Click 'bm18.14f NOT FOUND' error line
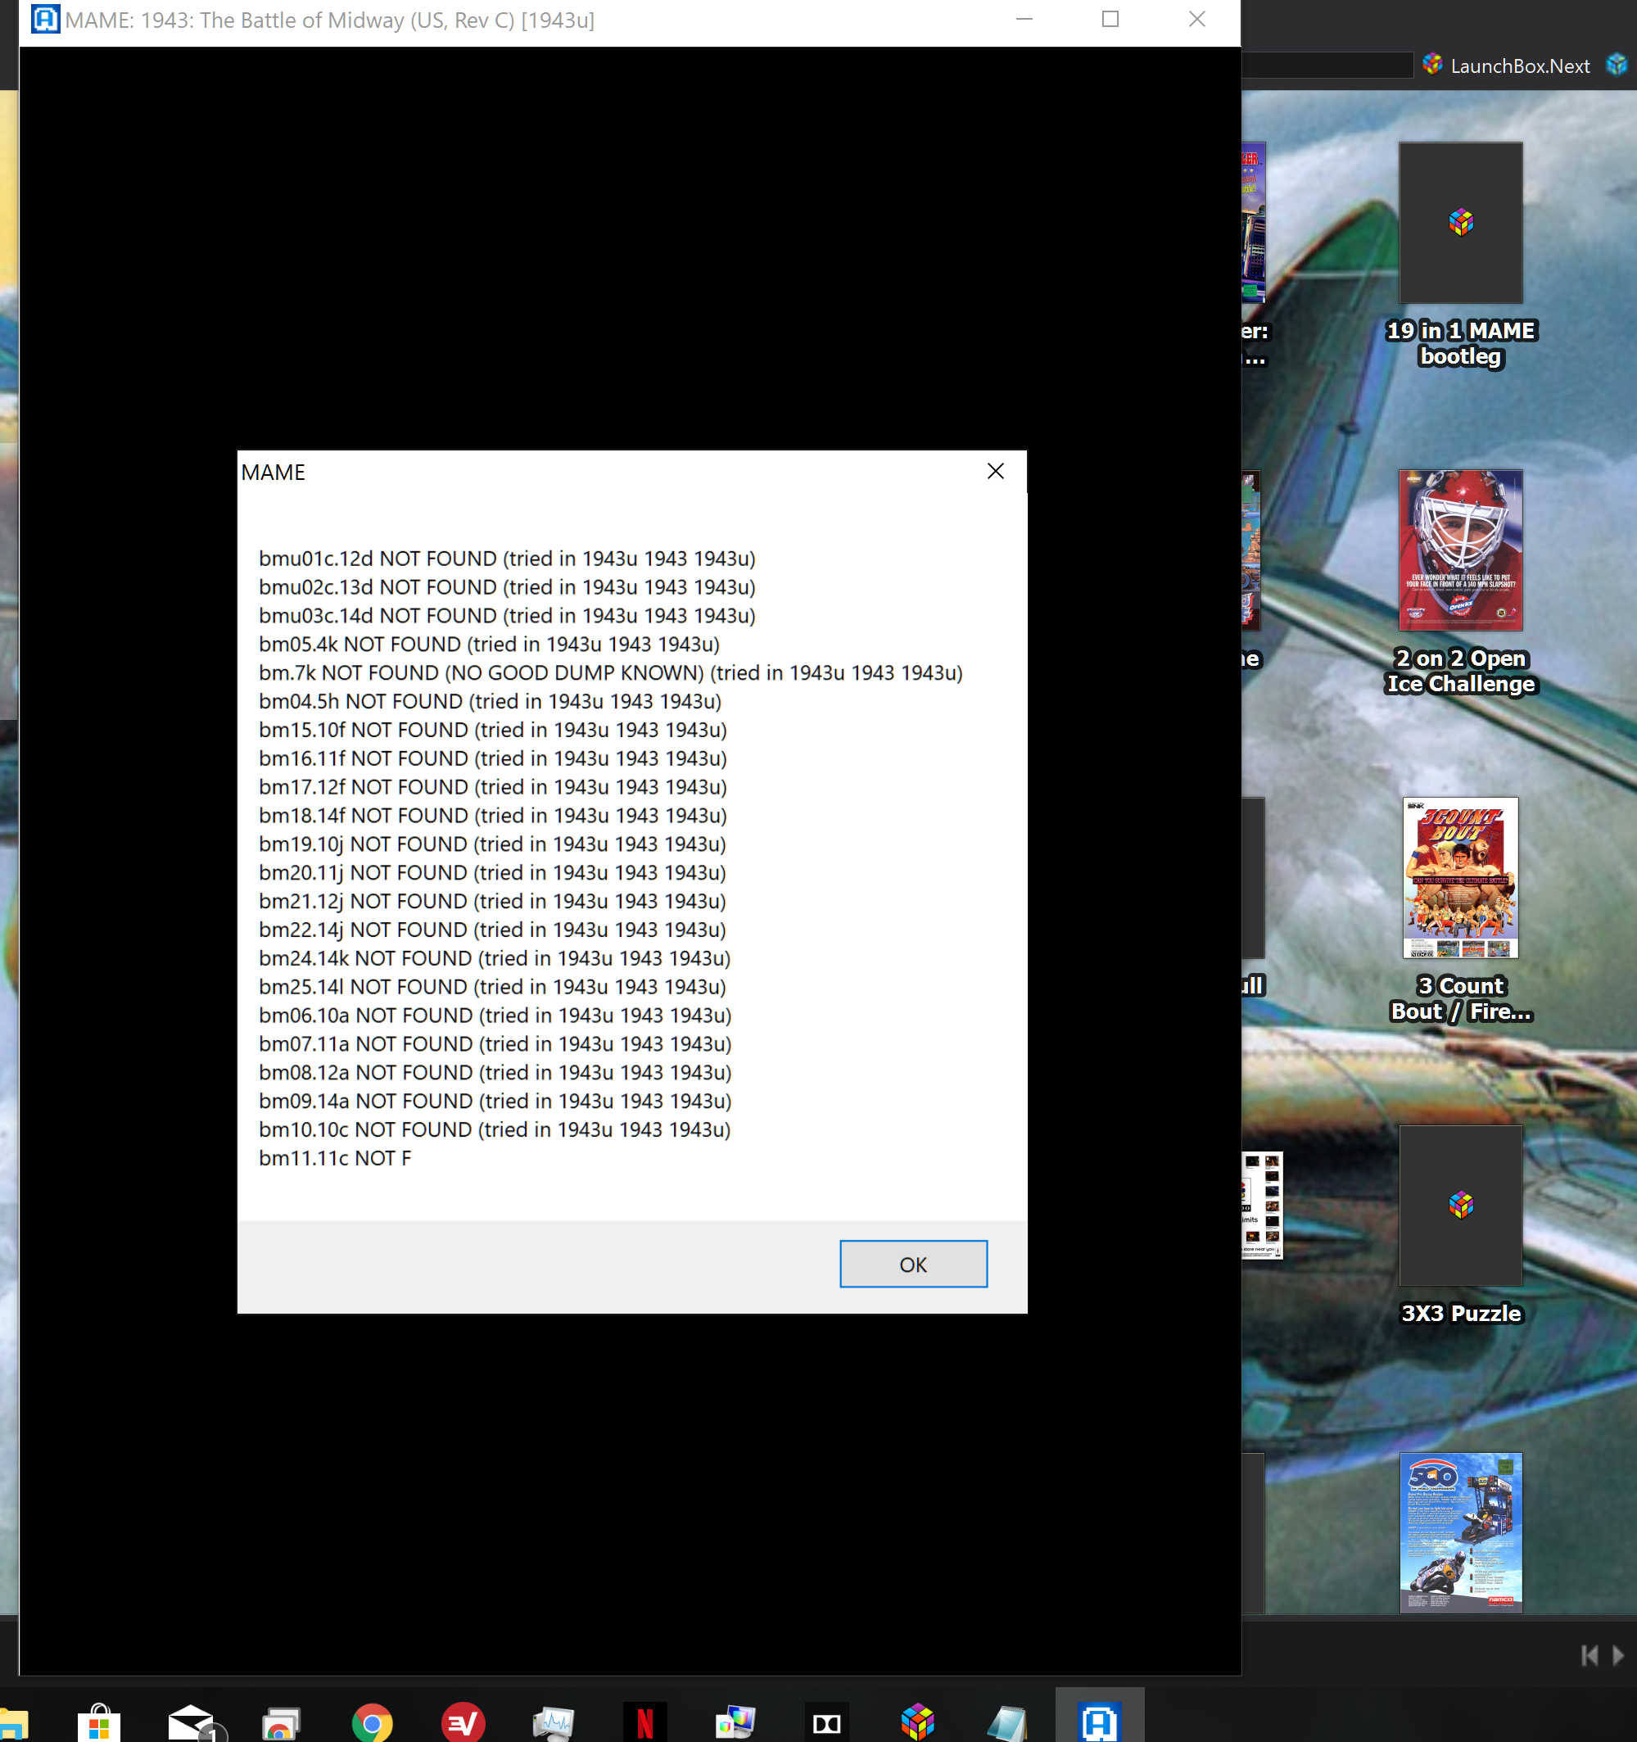The image size is (1637, 1742). coord(492,816)
